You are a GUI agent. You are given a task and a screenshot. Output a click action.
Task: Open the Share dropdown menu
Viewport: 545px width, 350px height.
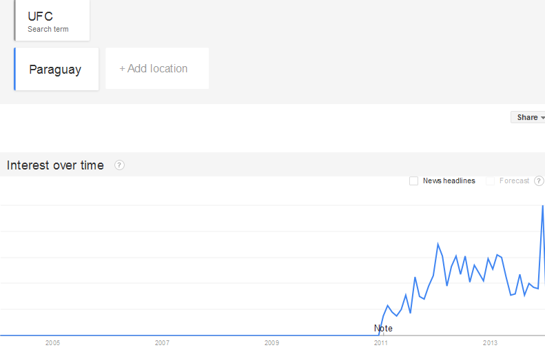529,117
